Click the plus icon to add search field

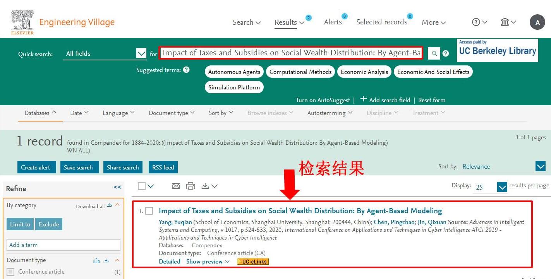click(x=363, y=99)
